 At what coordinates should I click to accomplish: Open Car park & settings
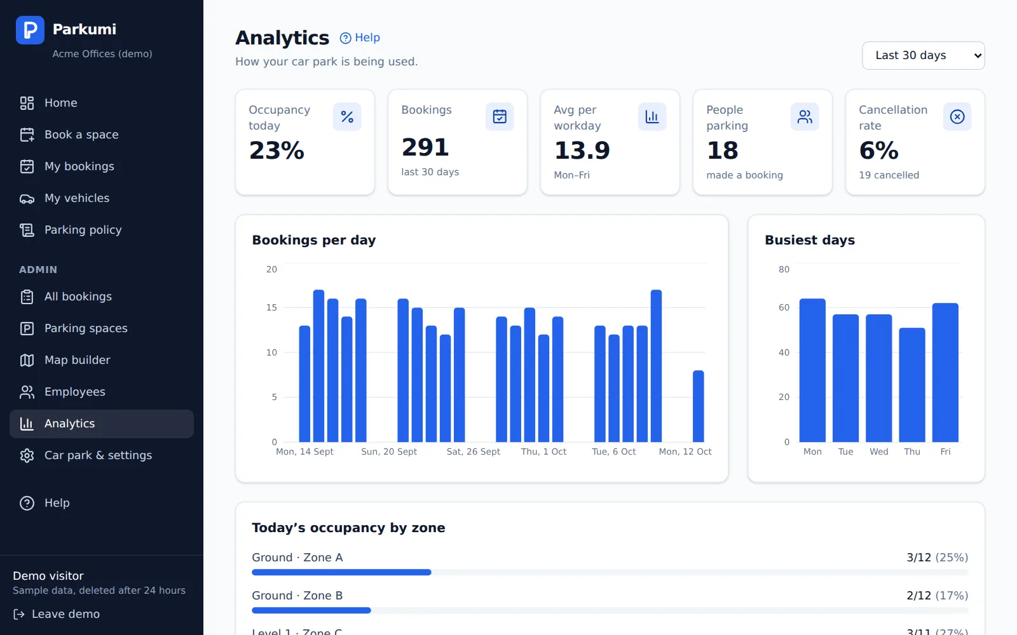pos(102,455)
